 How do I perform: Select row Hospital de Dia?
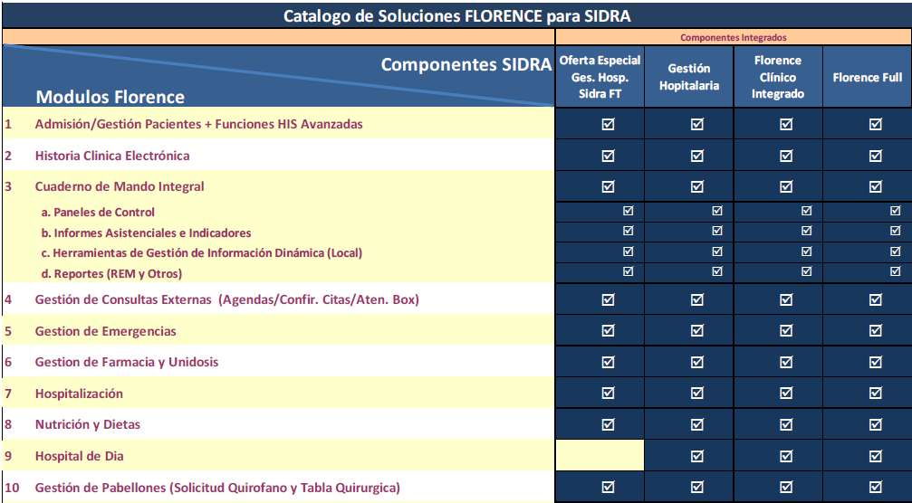click(278, 456)
